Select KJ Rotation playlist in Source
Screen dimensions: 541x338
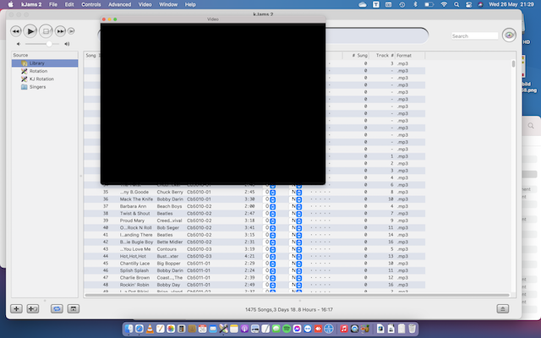(41, 79)
